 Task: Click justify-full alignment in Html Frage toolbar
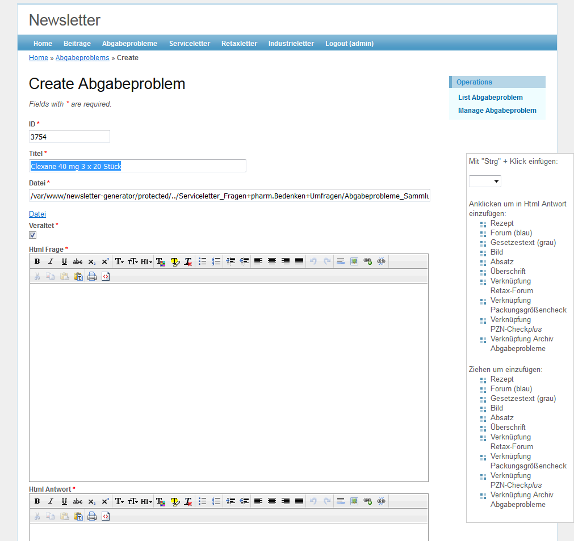click(299, 261)
